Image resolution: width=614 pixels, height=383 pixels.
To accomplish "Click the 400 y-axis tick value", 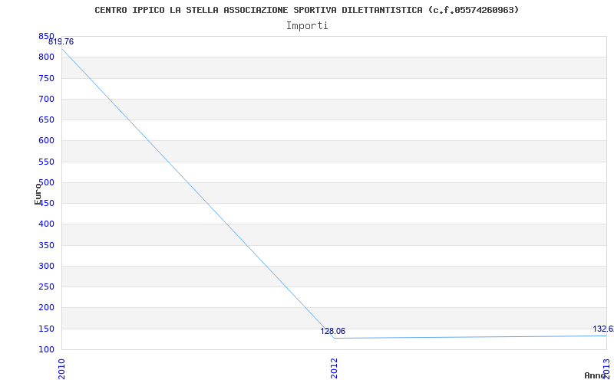I will [46, 224].
